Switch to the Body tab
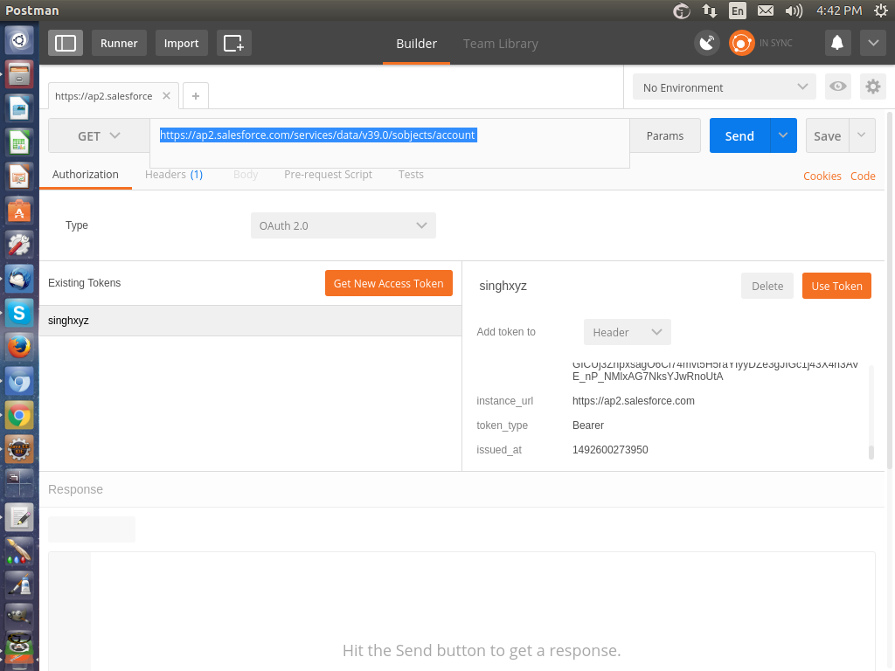895x671 pixels. 246,175
